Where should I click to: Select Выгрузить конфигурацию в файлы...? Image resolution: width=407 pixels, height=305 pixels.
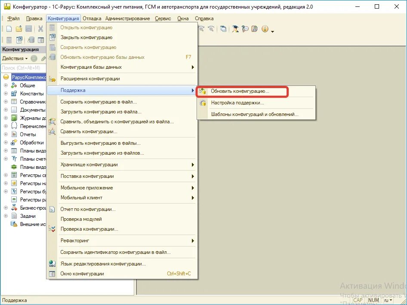pos(122,143)
